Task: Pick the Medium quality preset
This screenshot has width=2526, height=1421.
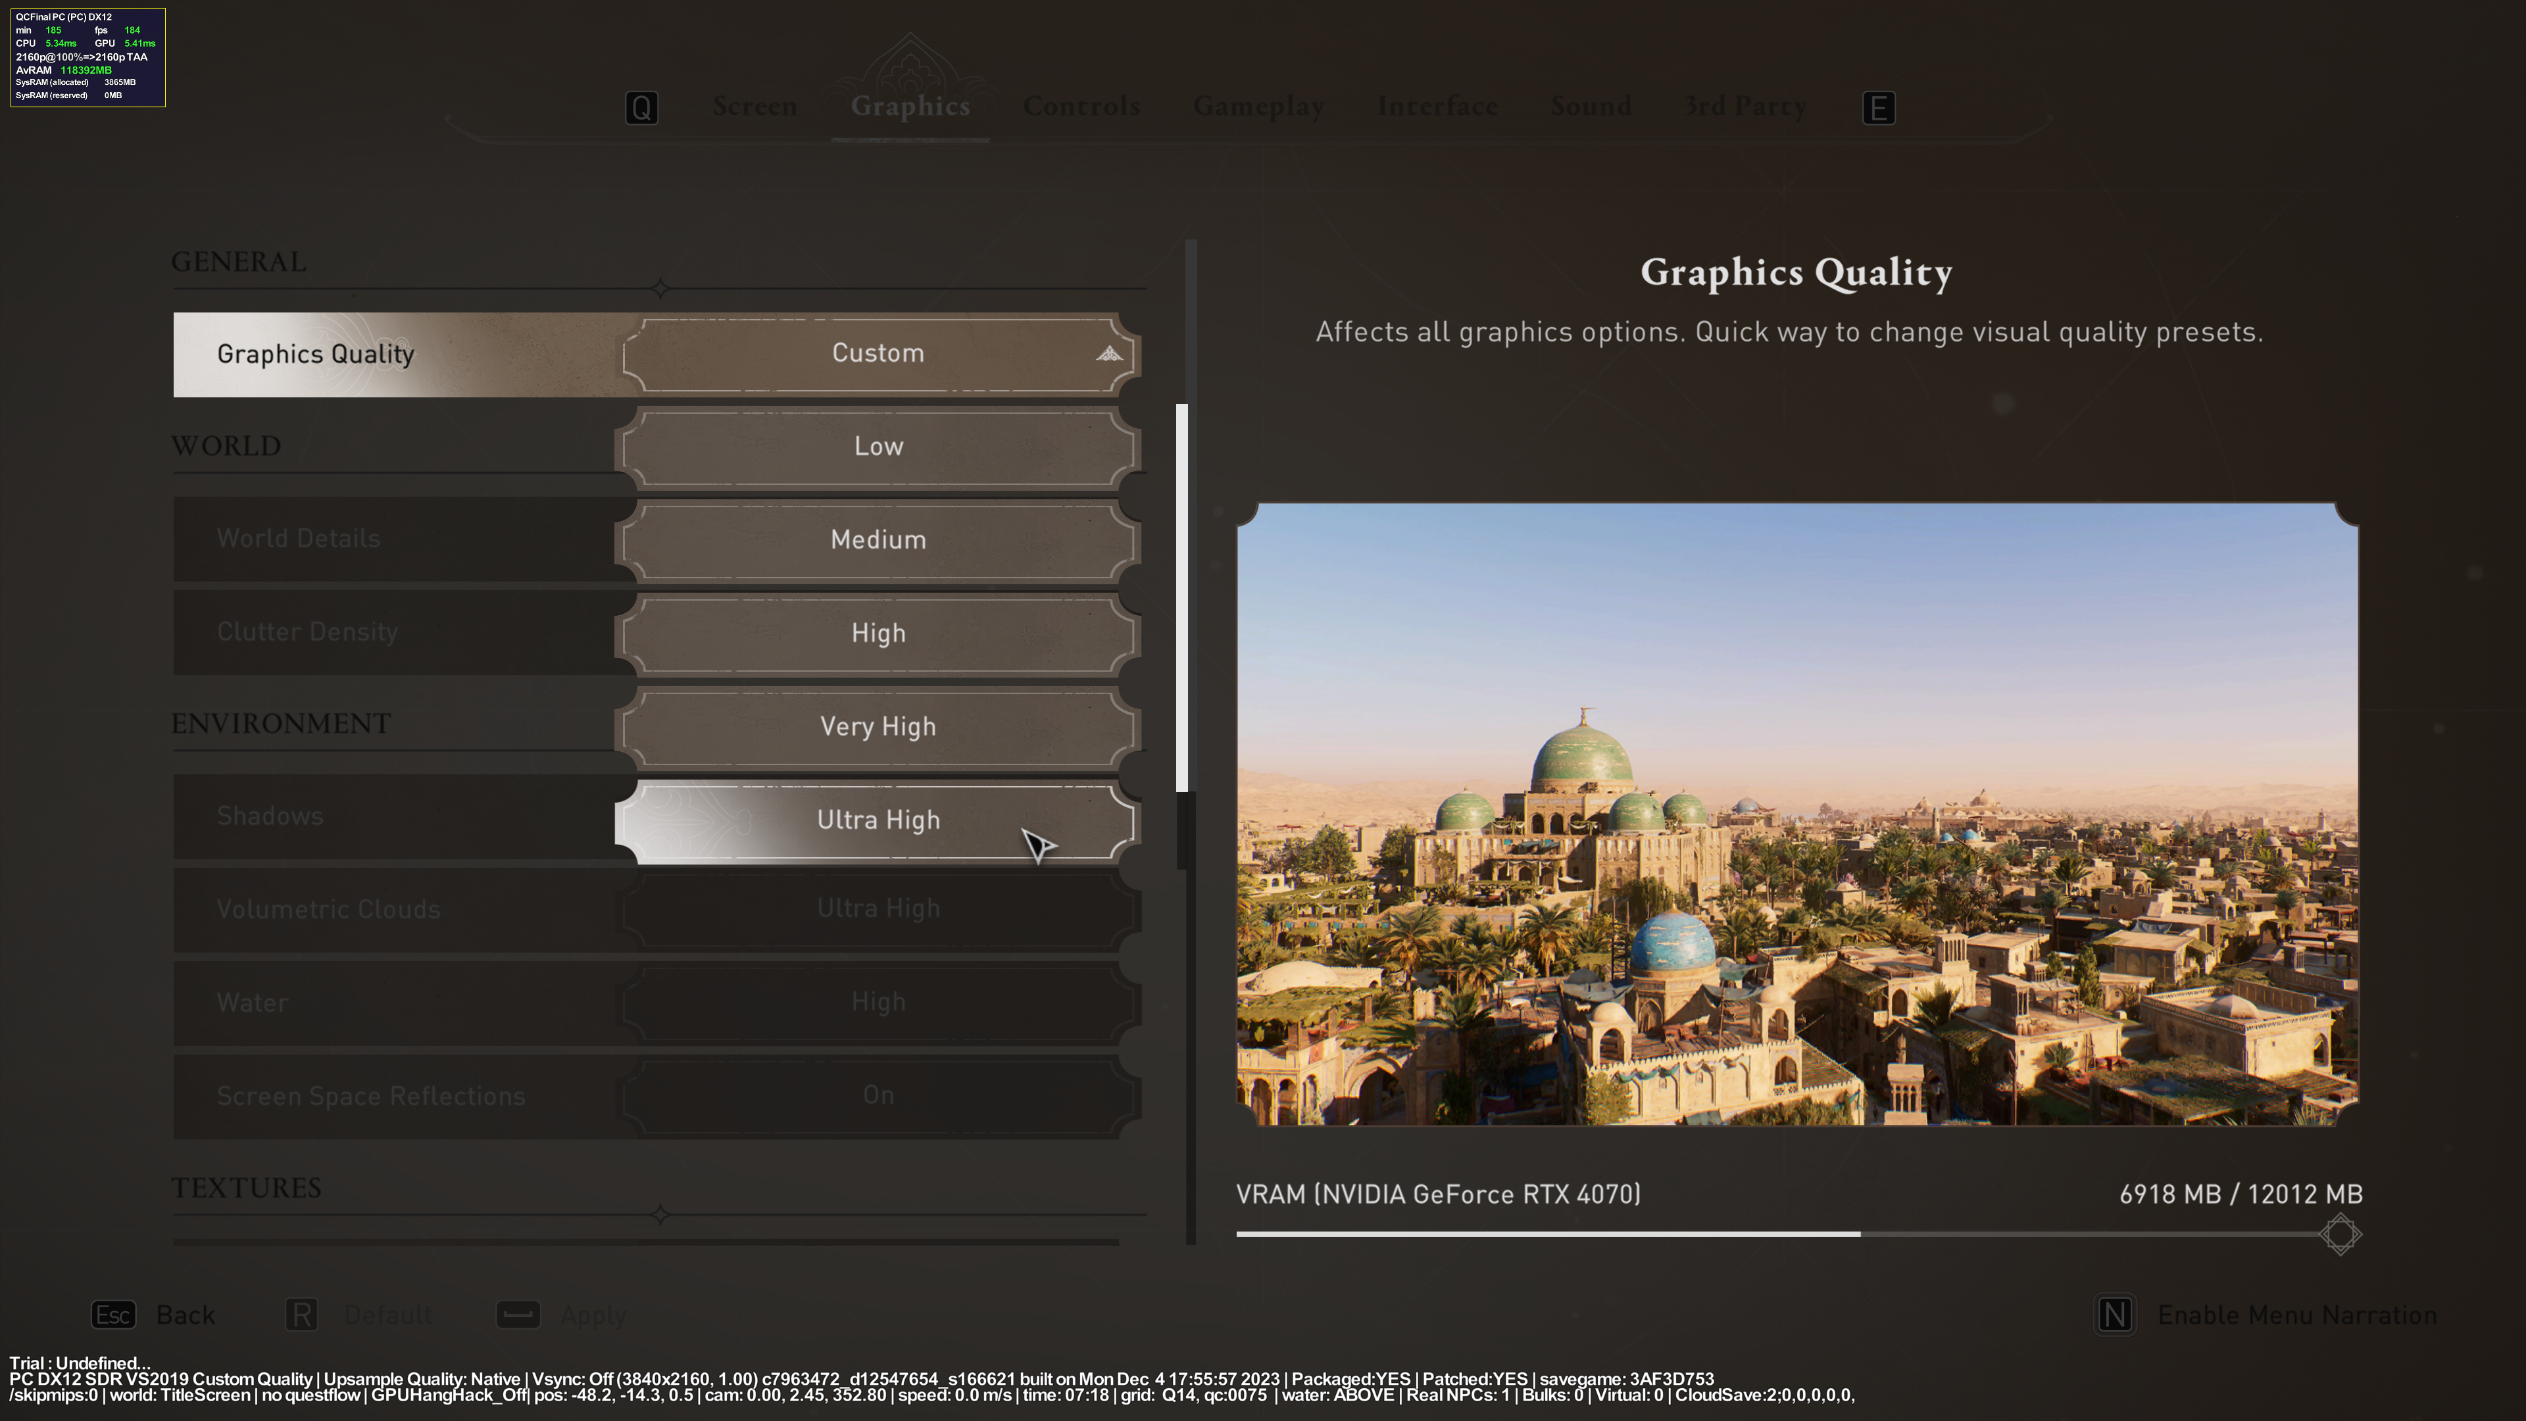Action: tap(878, 539)
